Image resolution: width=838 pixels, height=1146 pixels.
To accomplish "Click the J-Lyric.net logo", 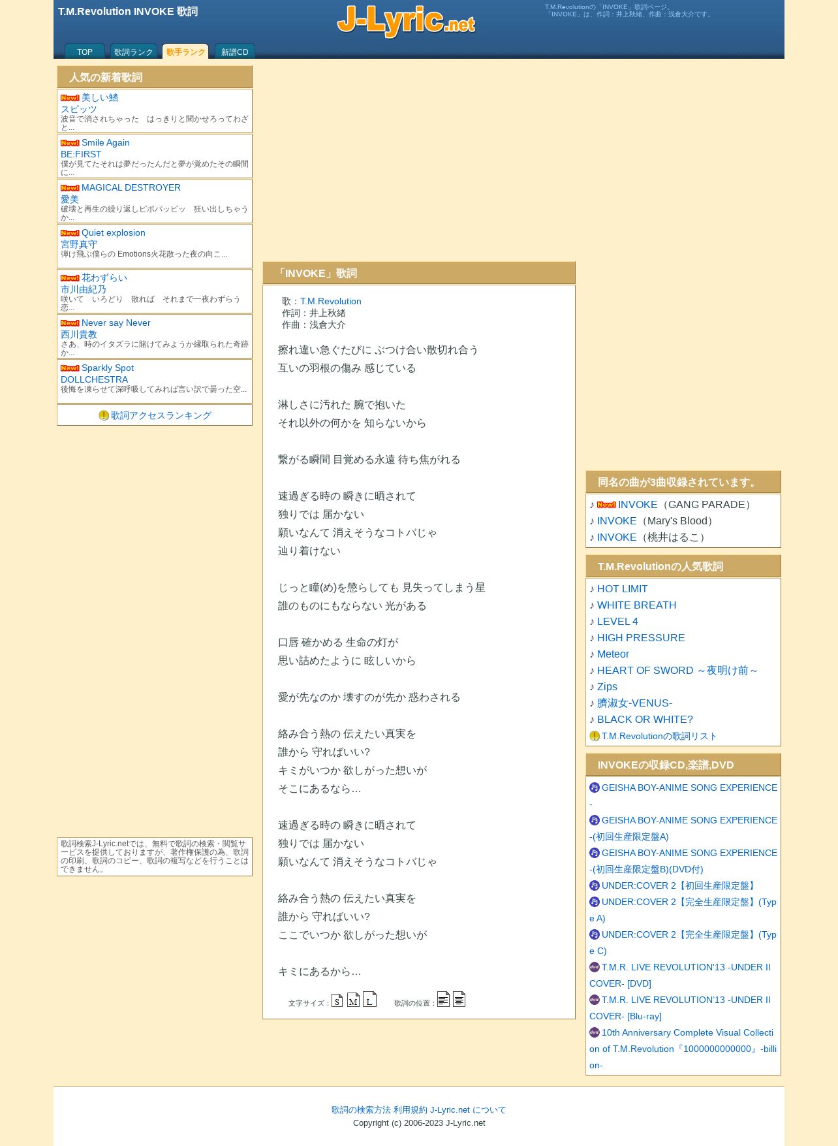I will (406, 21).
